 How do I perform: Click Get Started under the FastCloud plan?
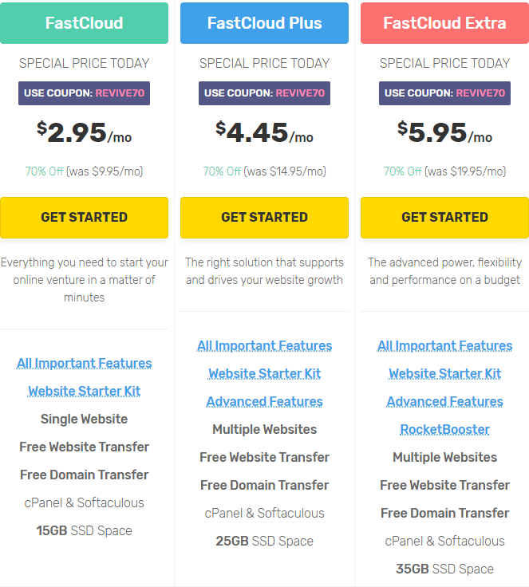pyautogui.click(x=84, y=217)
